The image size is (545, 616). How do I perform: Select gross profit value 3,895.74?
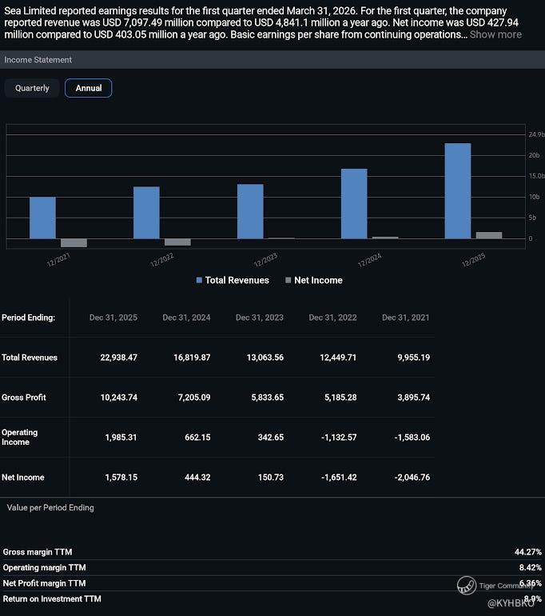click(x=414, y=397)
